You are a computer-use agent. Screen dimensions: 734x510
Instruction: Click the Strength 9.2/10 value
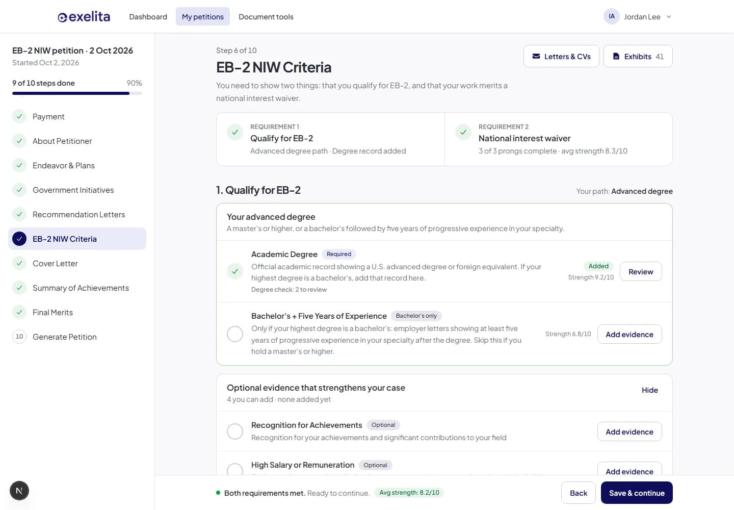591,277
